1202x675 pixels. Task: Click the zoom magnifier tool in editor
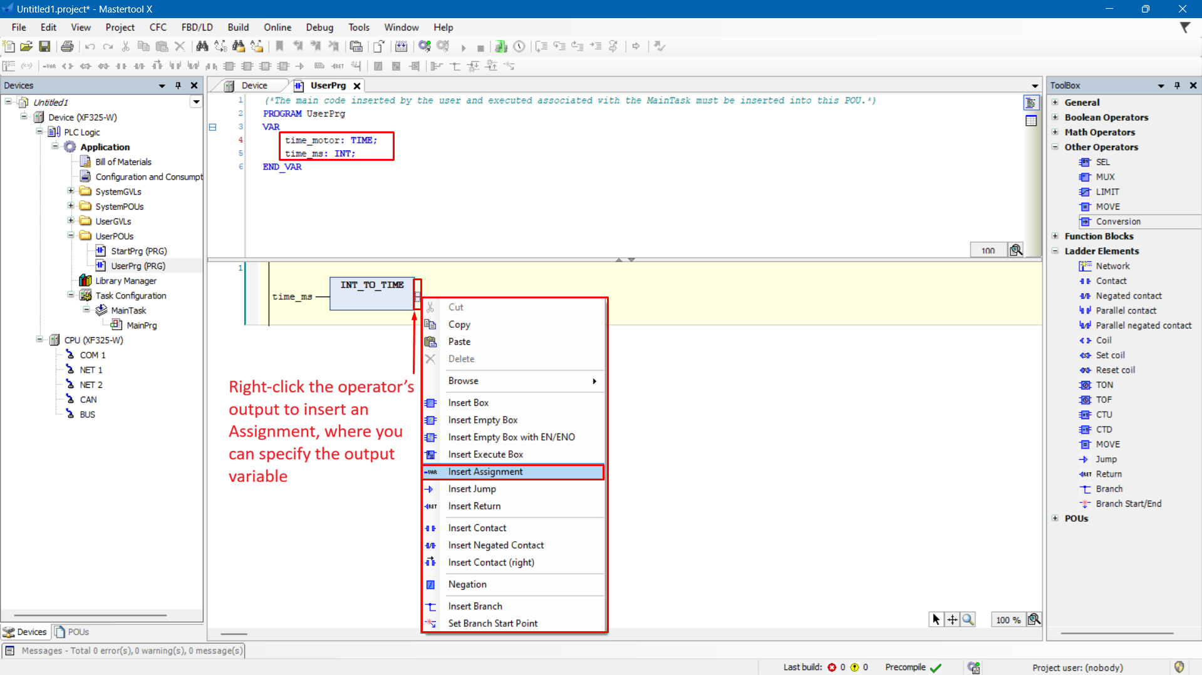[x=968, y=619]
